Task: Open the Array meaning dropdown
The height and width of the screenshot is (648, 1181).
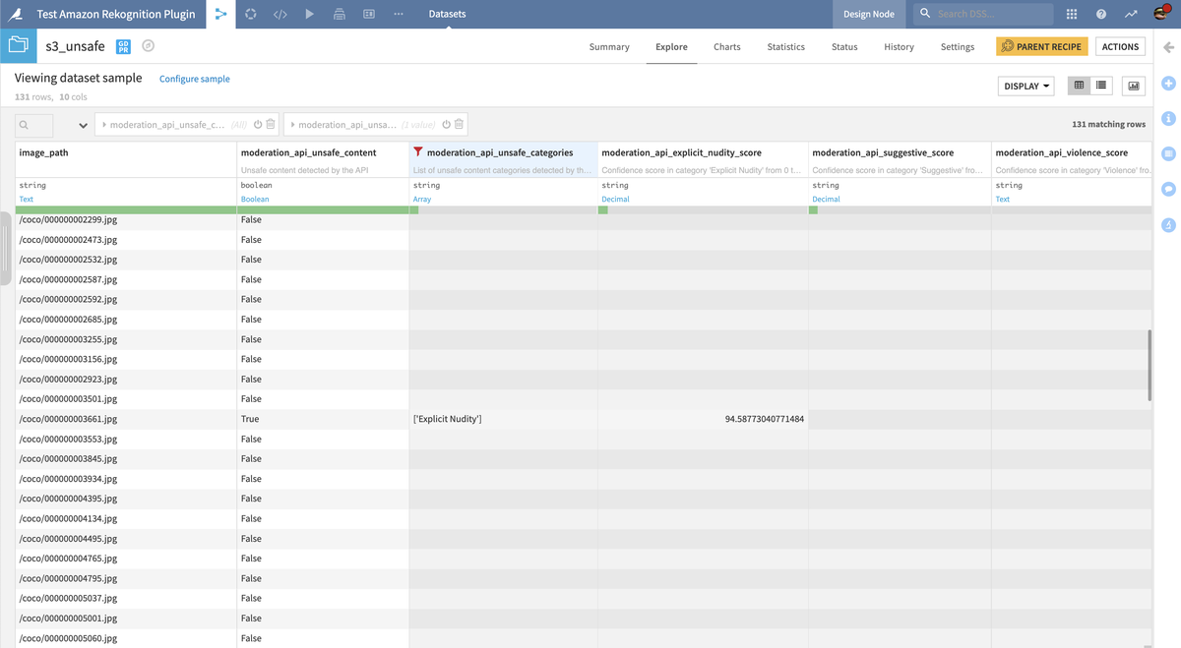Action: pos(422,199)
